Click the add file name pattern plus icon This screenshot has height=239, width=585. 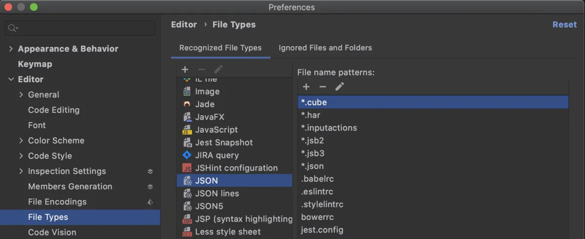coord(306,87)
